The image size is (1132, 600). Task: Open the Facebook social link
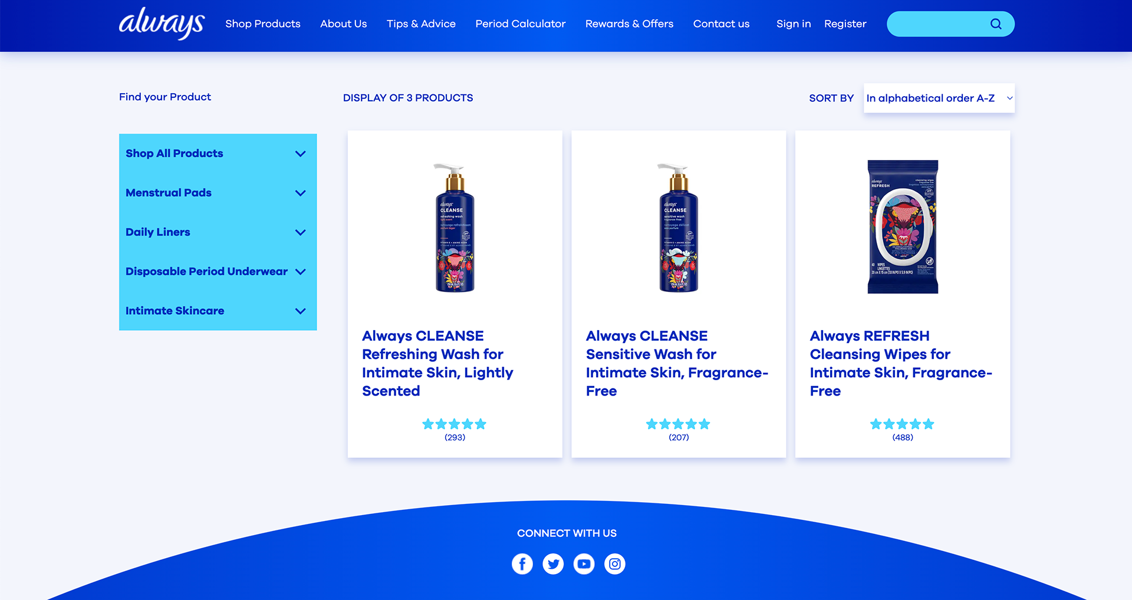coord(522,564)
